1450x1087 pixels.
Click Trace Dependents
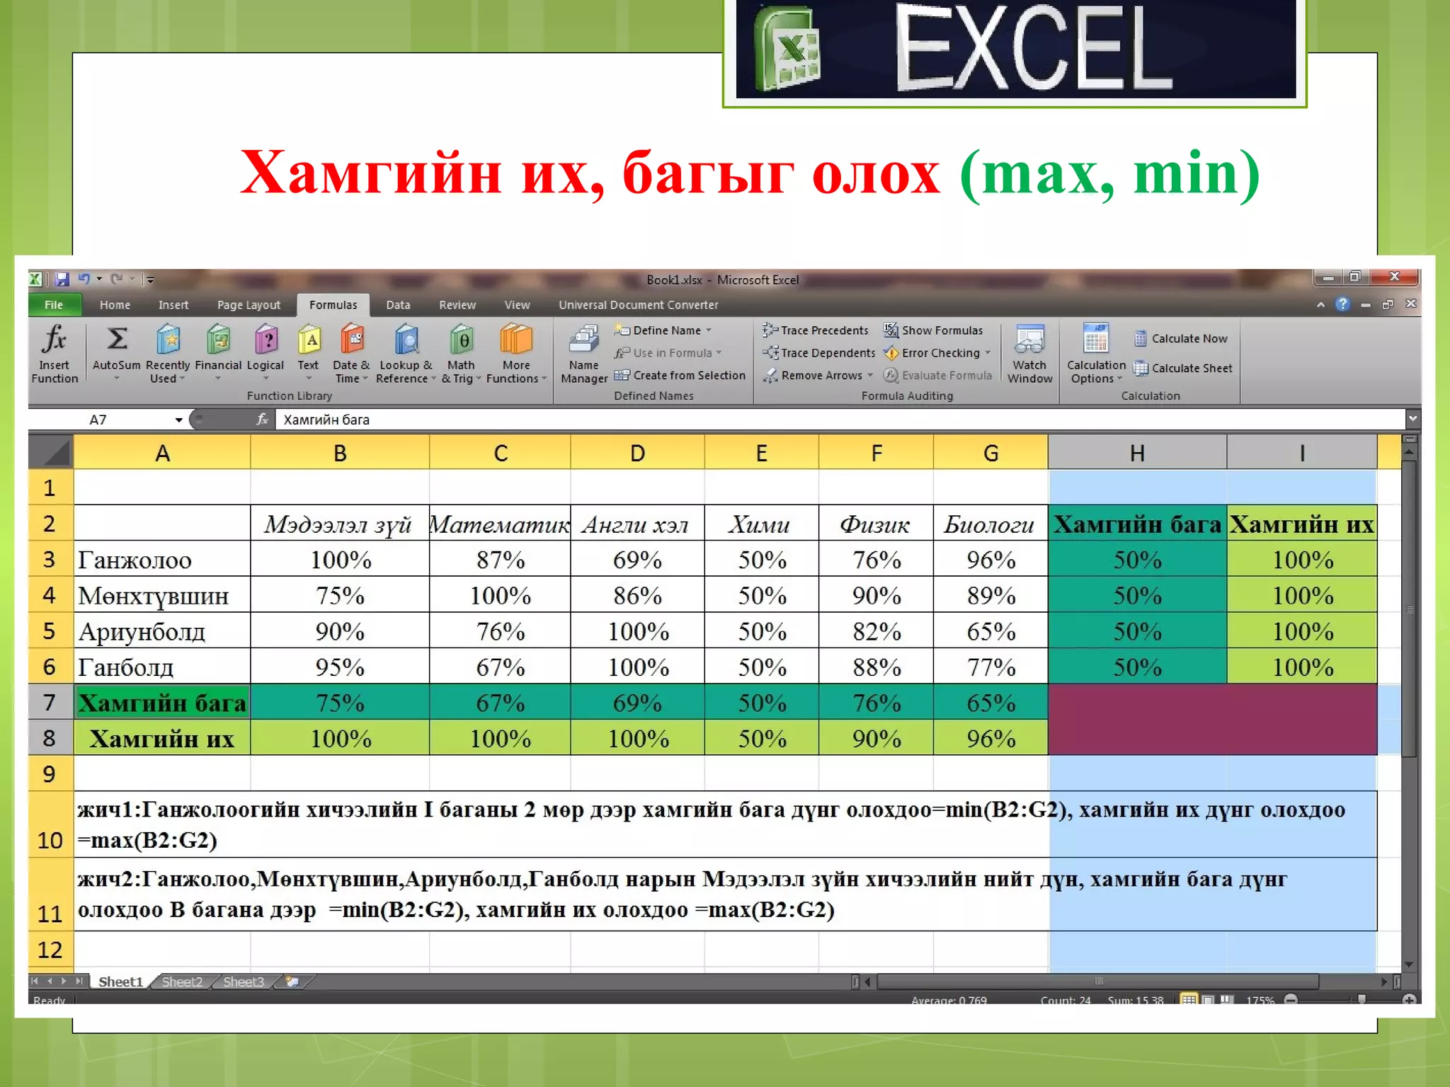(x=819, y=352)
